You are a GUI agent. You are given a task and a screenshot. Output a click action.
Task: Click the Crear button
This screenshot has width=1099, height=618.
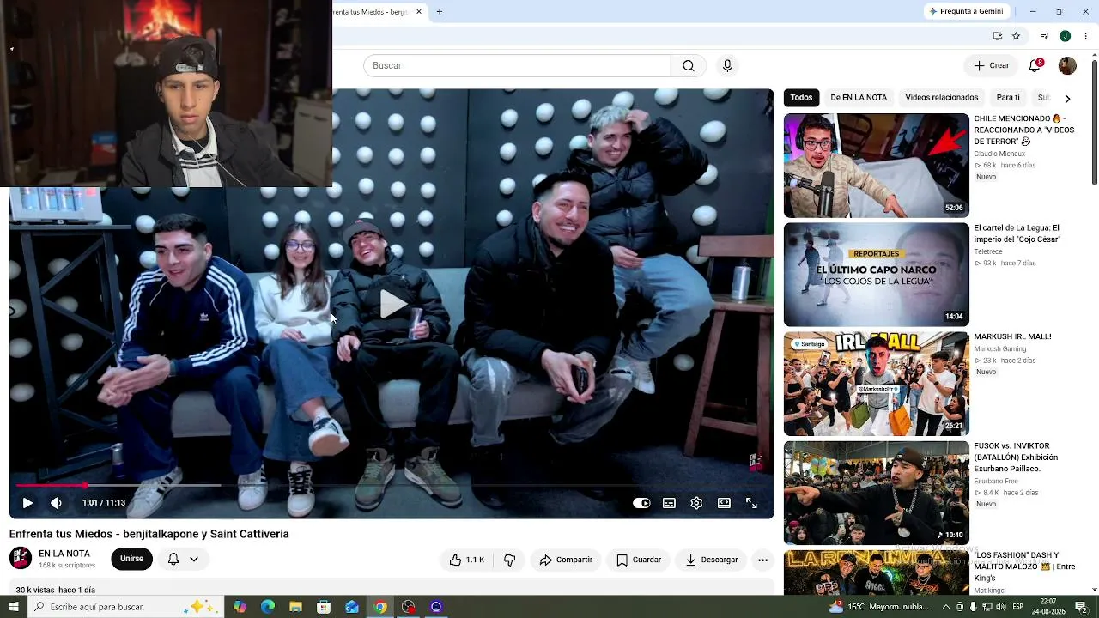point(992,65)
